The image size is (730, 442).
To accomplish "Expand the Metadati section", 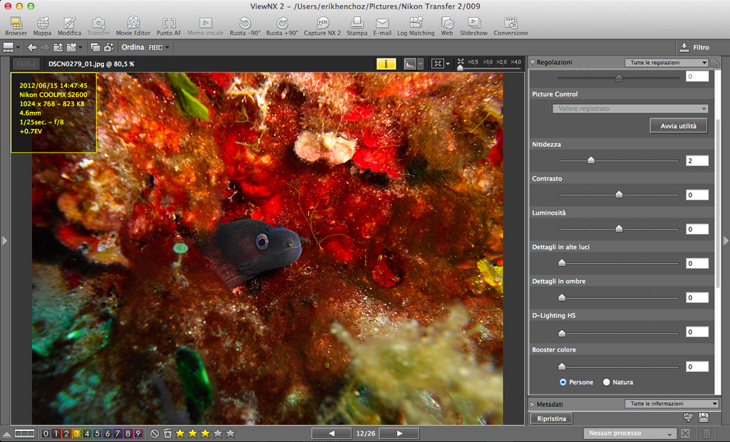I will [x=533, y=404].
